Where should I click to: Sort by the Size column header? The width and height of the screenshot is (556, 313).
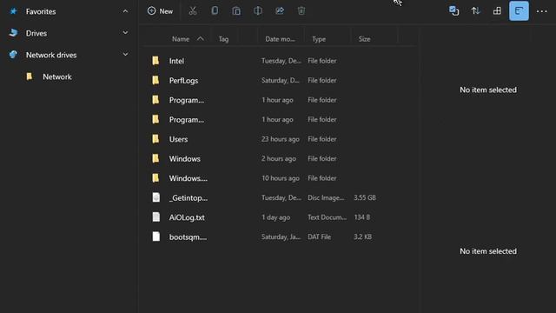tap(364, 39)
